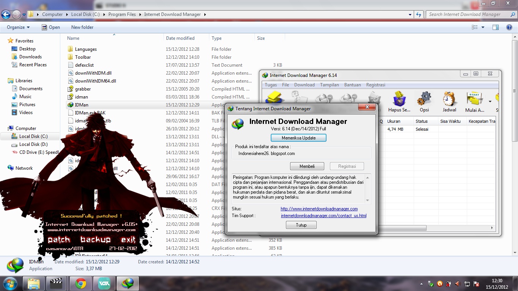Select the IDMan application icon in file list
Viewport: 518px width, 291px height.
pyautogui.click(x=70, y=105)
